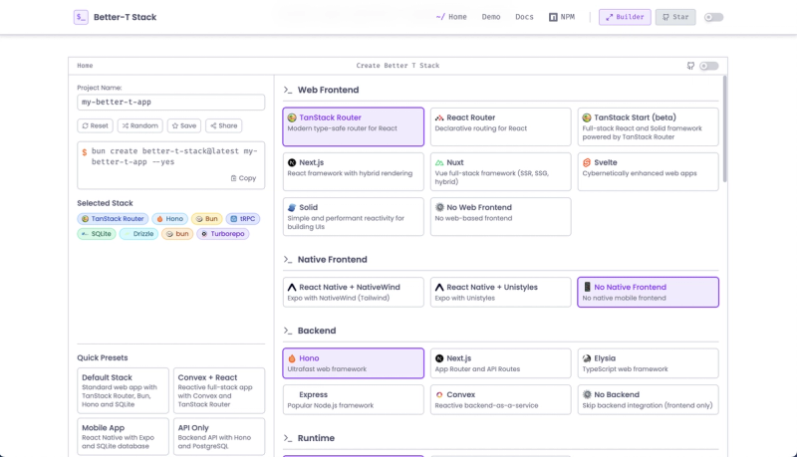The image size is (797, 457).
Task: Toggle the theme switch in top navbar
Action: 713,17
